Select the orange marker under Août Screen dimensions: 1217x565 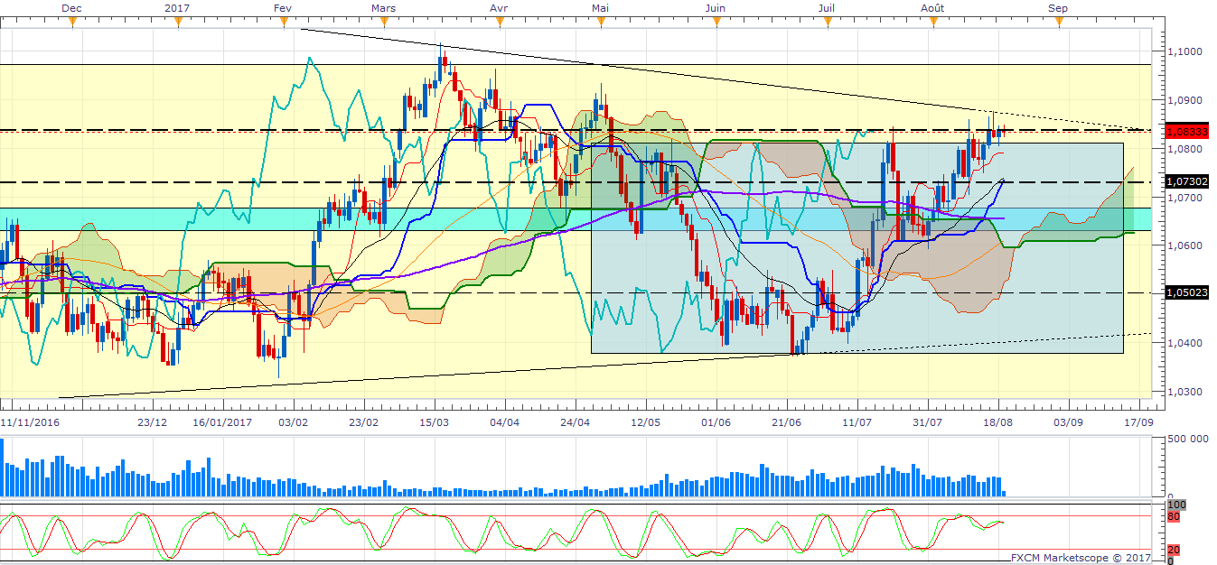coord(933,22)
